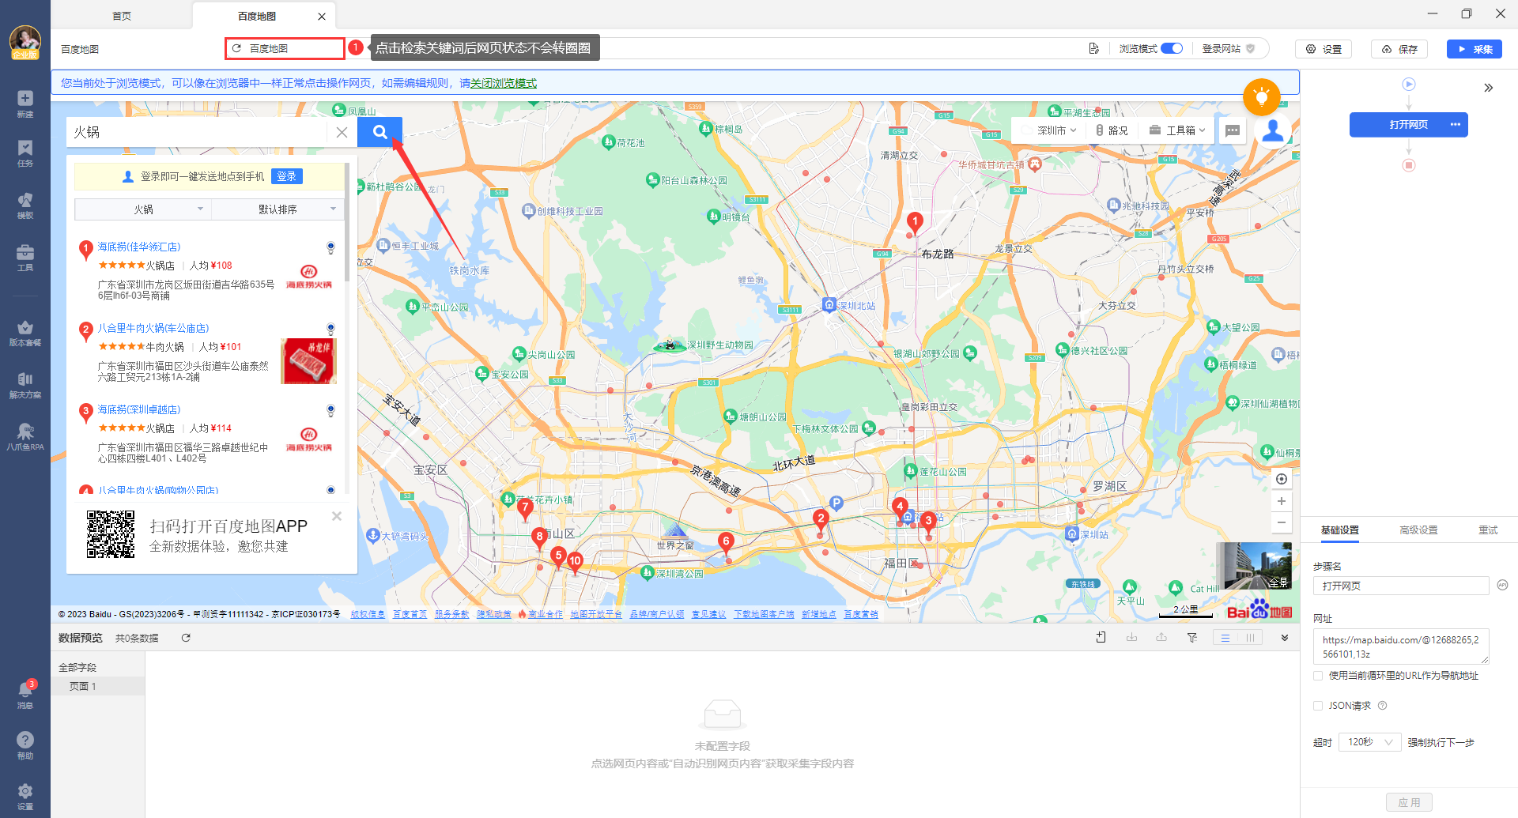
Task: Open the 火锅 category filter dropdown
Action: tap(143, 209)
